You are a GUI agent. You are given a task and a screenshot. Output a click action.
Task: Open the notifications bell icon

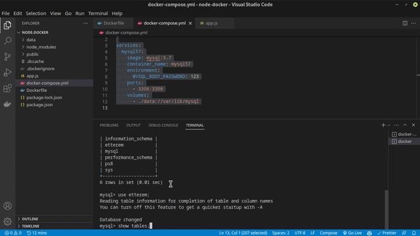click(414, 233)
